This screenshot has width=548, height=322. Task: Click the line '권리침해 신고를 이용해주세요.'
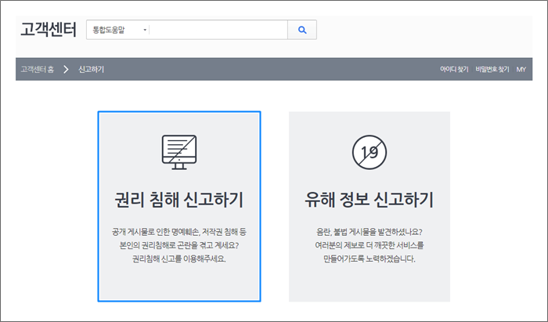(178, 259)
